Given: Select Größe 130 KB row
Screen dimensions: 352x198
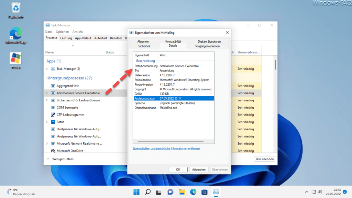Looking at the screenshot, I should tap(174, 94).
